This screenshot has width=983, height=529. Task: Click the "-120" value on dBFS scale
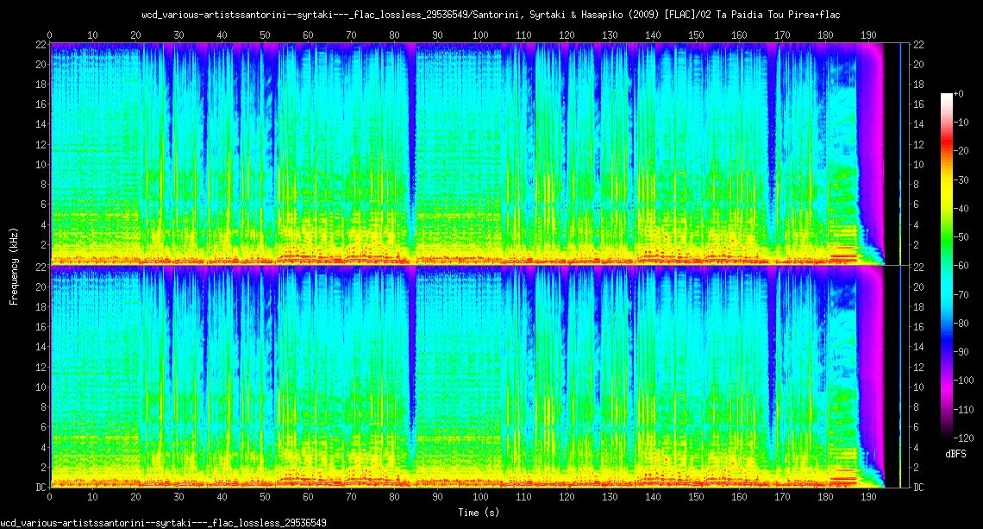(963, 438)
